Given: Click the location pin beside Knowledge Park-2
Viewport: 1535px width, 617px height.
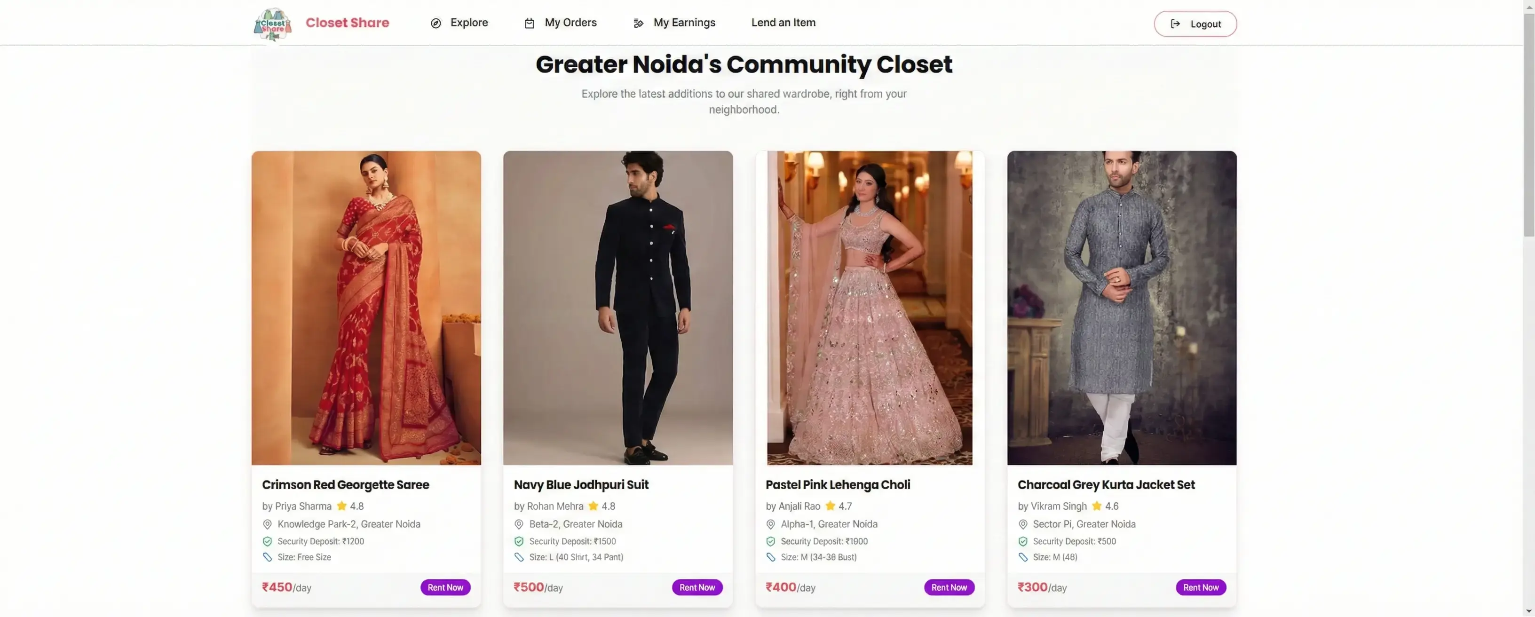Looking at the screenshot, I should [268, 525].
